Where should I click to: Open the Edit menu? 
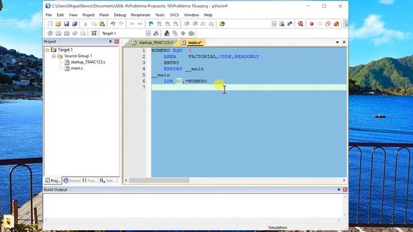60,15
